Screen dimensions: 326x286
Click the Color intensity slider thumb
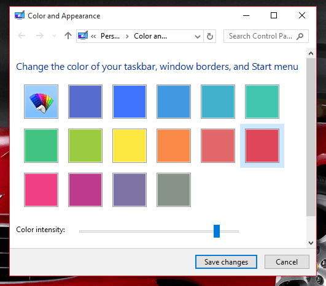click(217, 231)
